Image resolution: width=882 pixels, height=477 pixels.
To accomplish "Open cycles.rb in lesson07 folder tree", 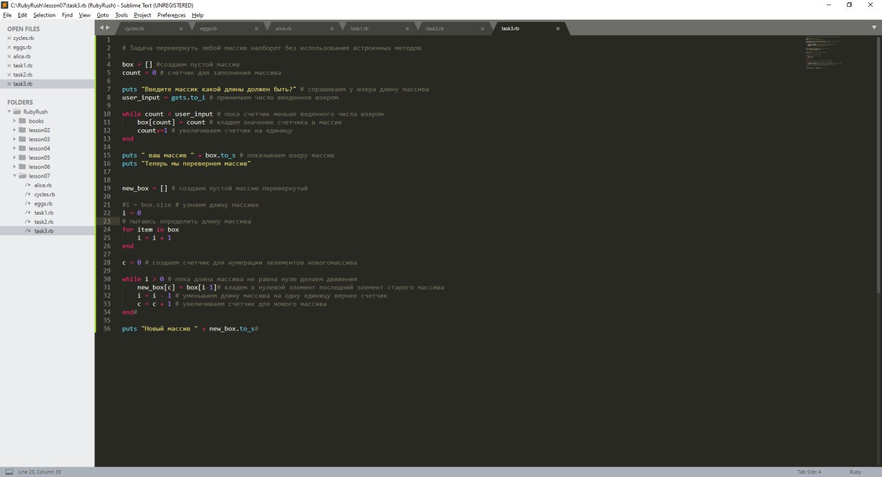I will point(44,195).
